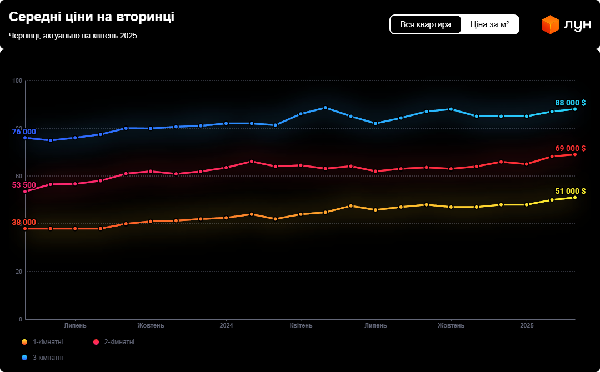The width and height of the screenshot is (600, 372).
Task: Click the ЛУН brand text
Action: (578, 25)
